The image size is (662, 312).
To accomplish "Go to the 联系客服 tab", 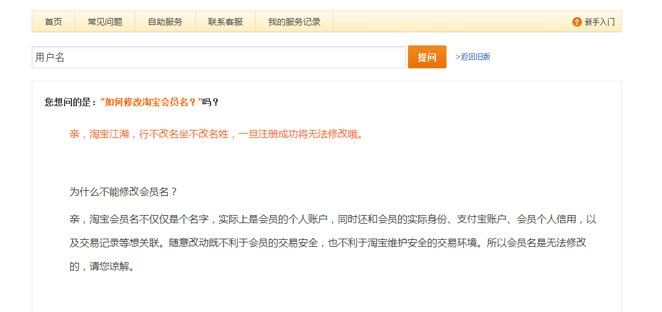I will click(x=225, y=22).
